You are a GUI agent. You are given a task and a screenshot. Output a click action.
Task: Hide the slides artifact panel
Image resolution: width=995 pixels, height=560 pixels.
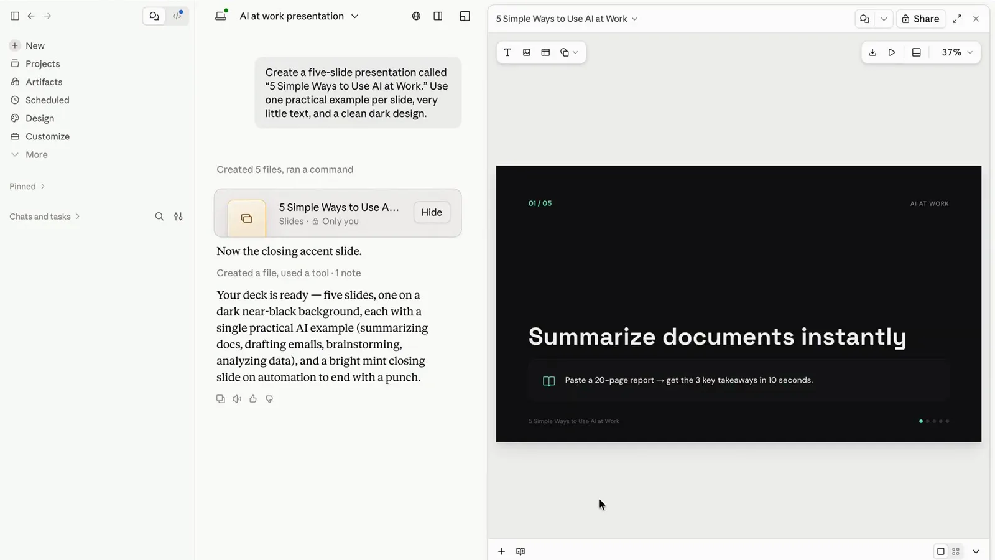(432, 212)
